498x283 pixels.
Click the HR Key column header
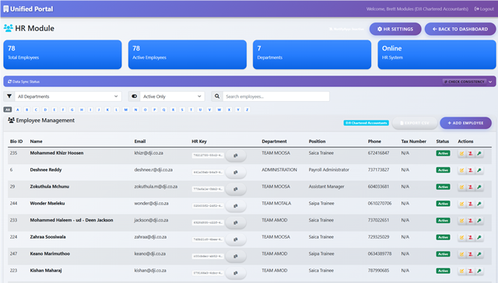199,141
